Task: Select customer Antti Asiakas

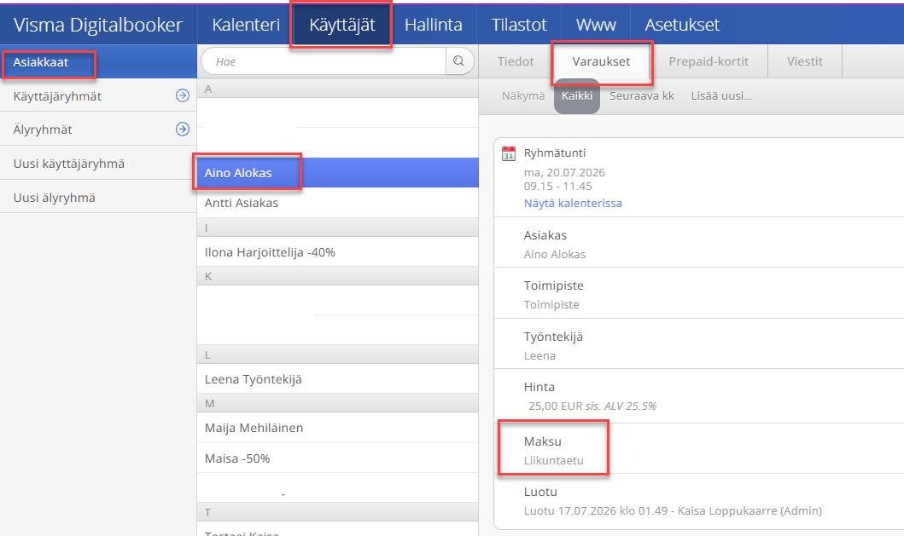Action: click(x=338, y=203)
